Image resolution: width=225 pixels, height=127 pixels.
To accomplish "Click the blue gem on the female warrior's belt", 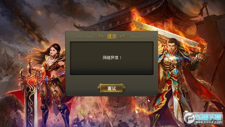I will [47, 79].
